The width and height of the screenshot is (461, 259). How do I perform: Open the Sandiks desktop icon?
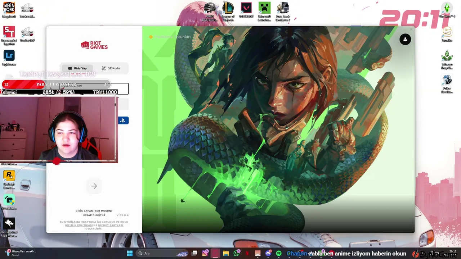pos(447,35)
